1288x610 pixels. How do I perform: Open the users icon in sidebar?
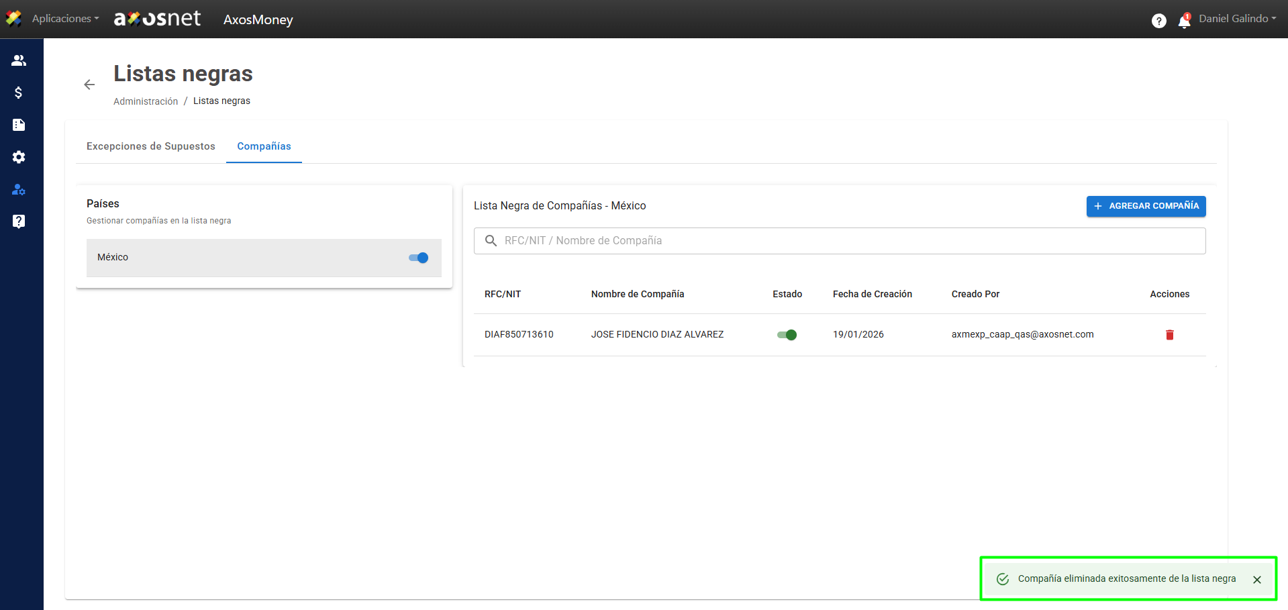[19, 60]
